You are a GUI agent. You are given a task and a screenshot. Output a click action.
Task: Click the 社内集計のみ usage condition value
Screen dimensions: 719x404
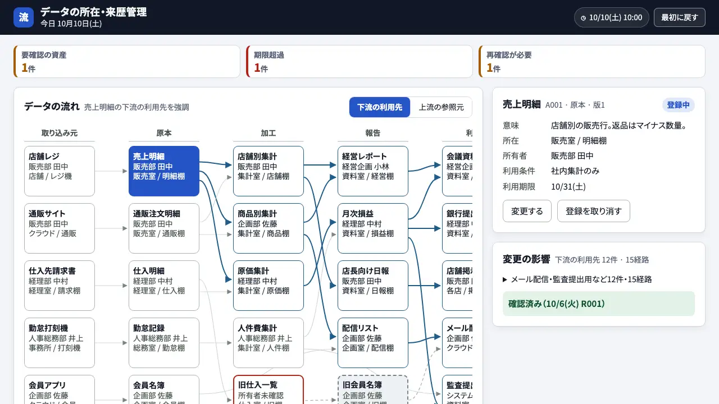[x=575, y=171]
